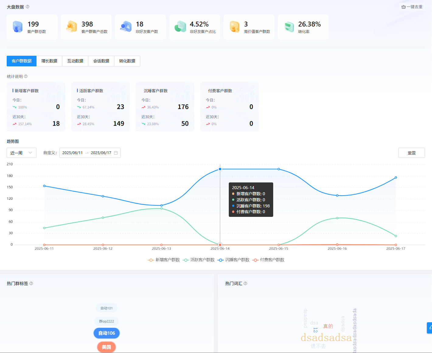Switch to the 增长数据 tab
Image resolution: width=432 pixels, height=353 pixels.
(x=49, y=61)
